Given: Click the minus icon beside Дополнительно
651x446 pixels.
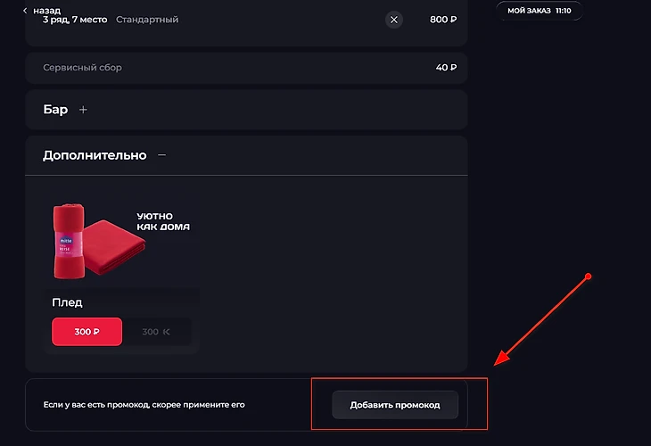Looking at the screenshot, I should [161, 155].
